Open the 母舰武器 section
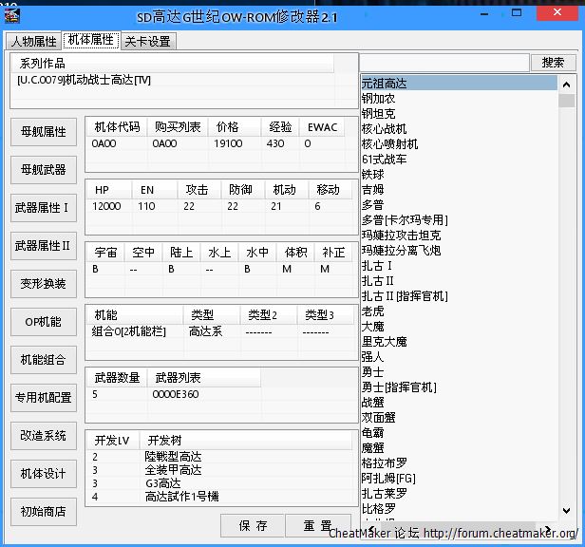 44,170
